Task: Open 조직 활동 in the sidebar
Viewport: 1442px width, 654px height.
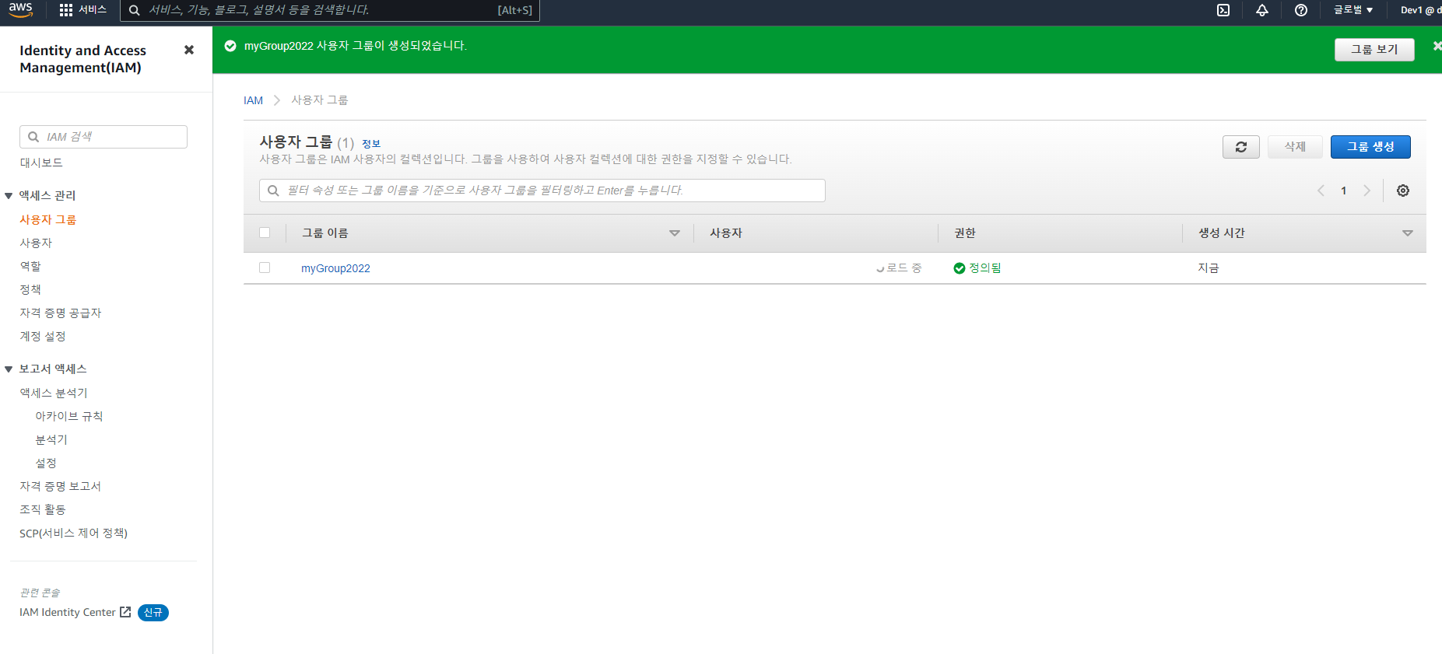Action: [43, 509]
